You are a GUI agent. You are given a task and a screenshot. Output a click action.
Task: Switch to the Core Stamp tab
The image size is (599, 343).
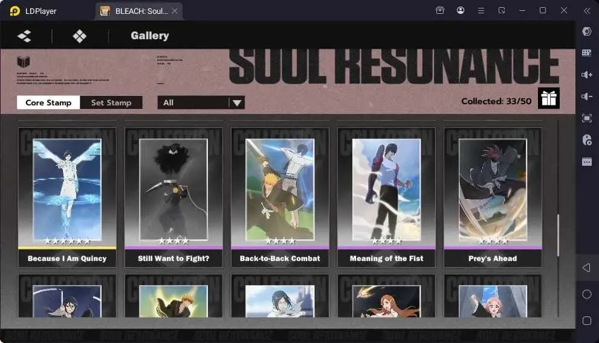(48, 102)
